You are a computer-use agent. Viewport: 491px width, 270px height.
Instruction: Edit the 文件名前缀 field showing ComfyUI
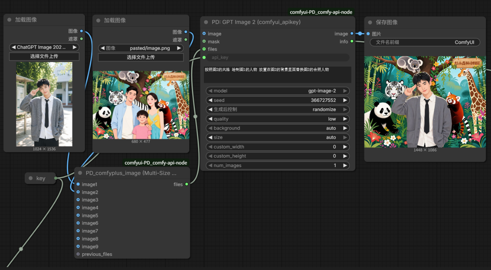425,42
